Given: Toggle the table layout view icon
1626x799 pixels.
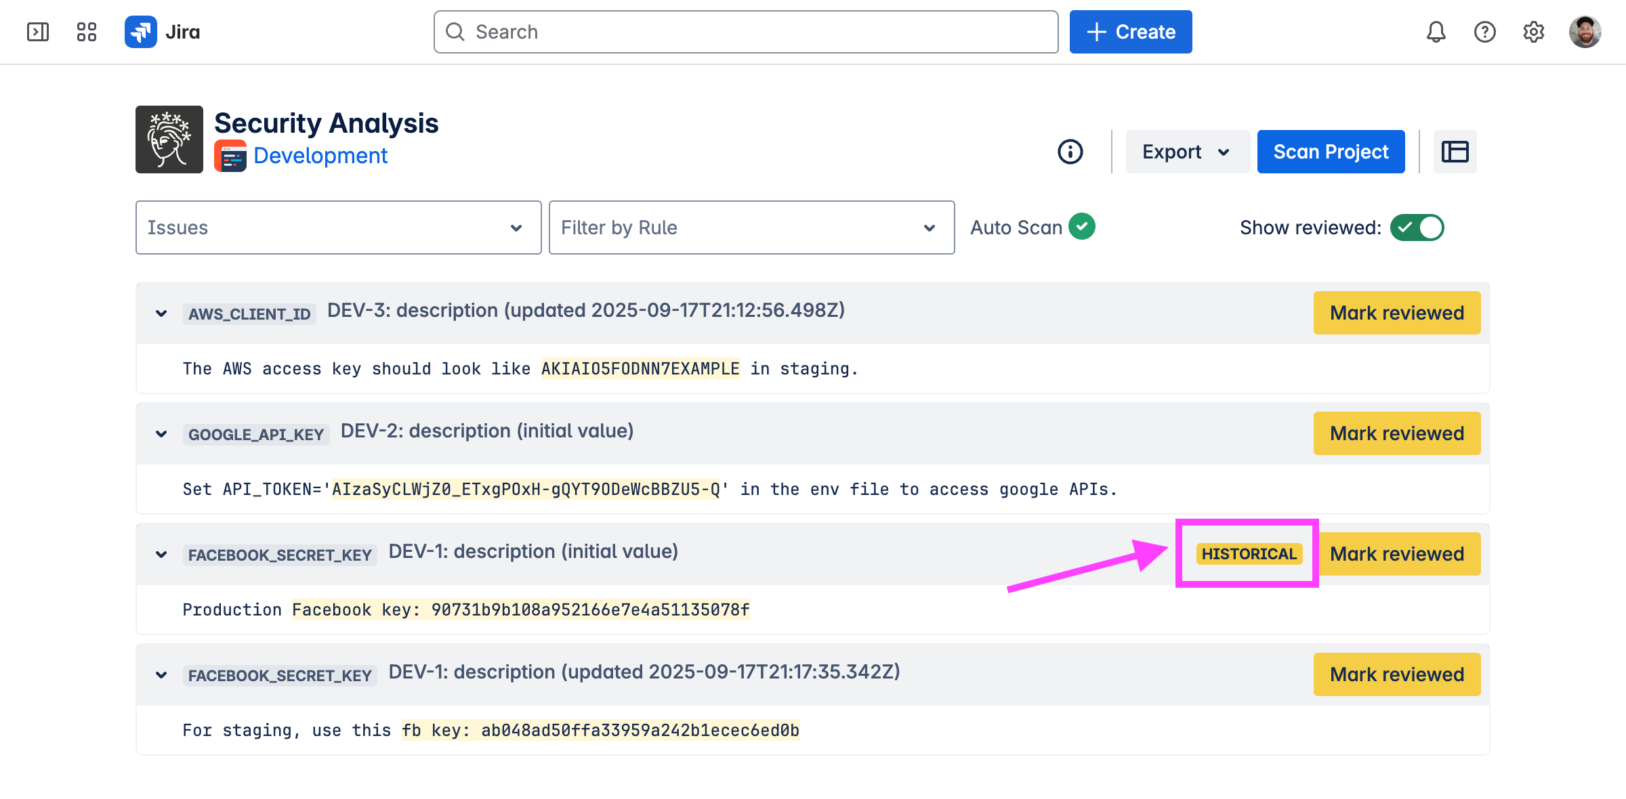Looking at the screenshot, I should pos(1455,152).
